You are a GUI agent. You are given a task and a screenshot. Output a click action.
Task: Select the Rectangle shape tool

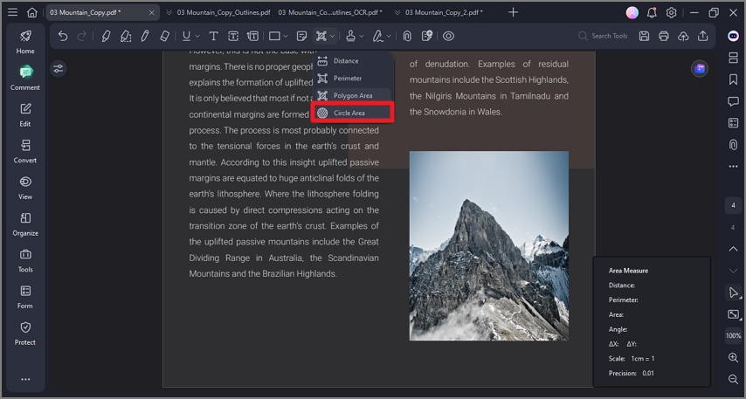(x=274, y=36)
